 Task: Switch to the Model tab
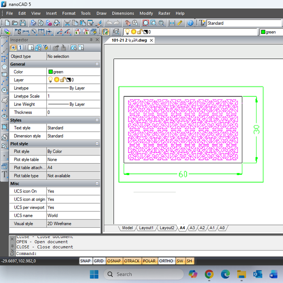pos(127,228)
